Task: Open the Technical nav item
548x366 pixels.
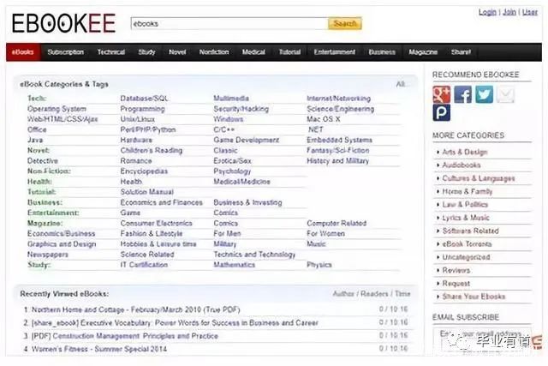Action: click(x=111, y=52)
